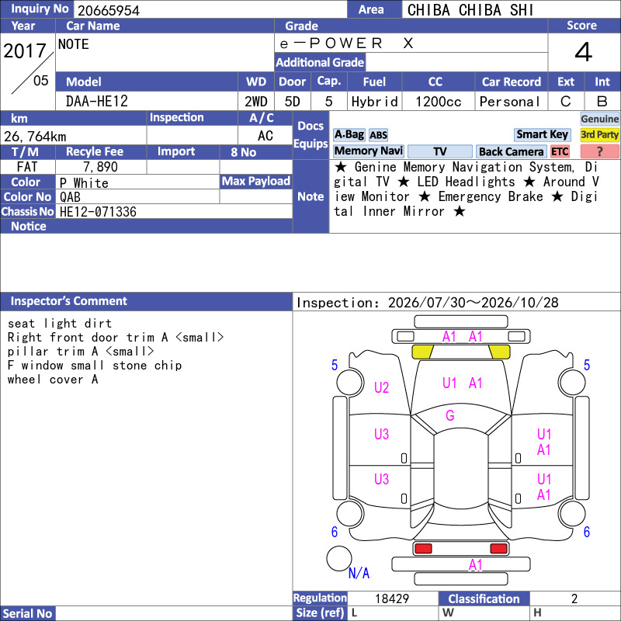
Task: Click the right yellow headlight on the diagram
Action: click(499, 352)
